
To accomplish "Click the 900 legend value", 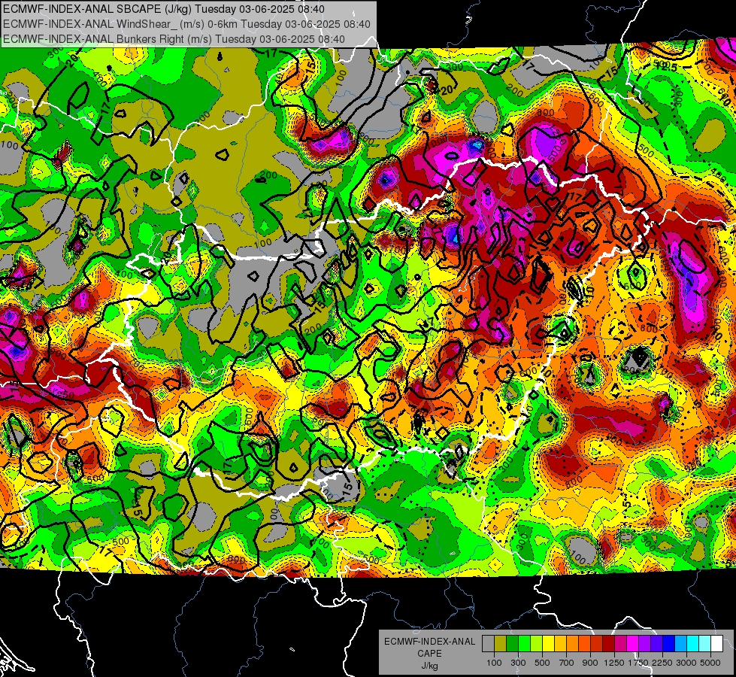I will (x=590, y=663).
